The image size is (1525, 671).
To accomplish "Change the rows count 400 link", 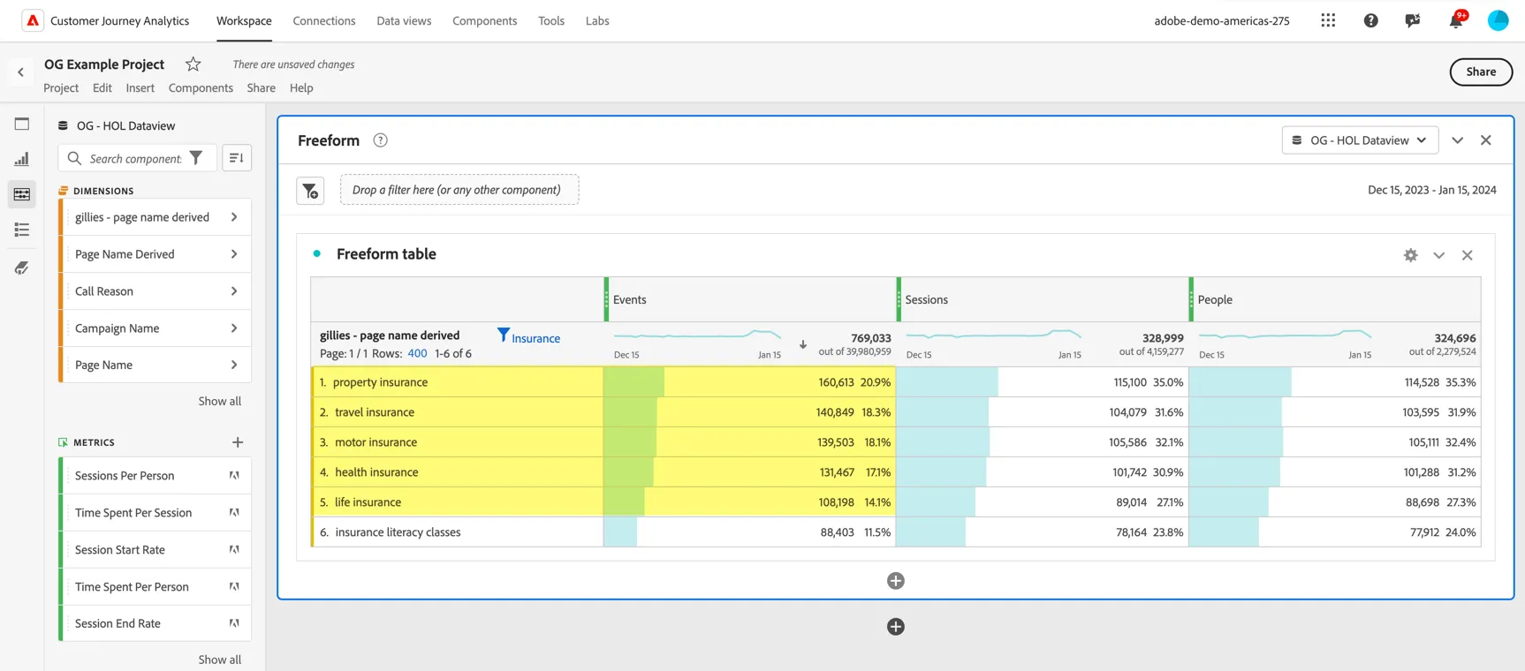I will click(x=417, y=353).
